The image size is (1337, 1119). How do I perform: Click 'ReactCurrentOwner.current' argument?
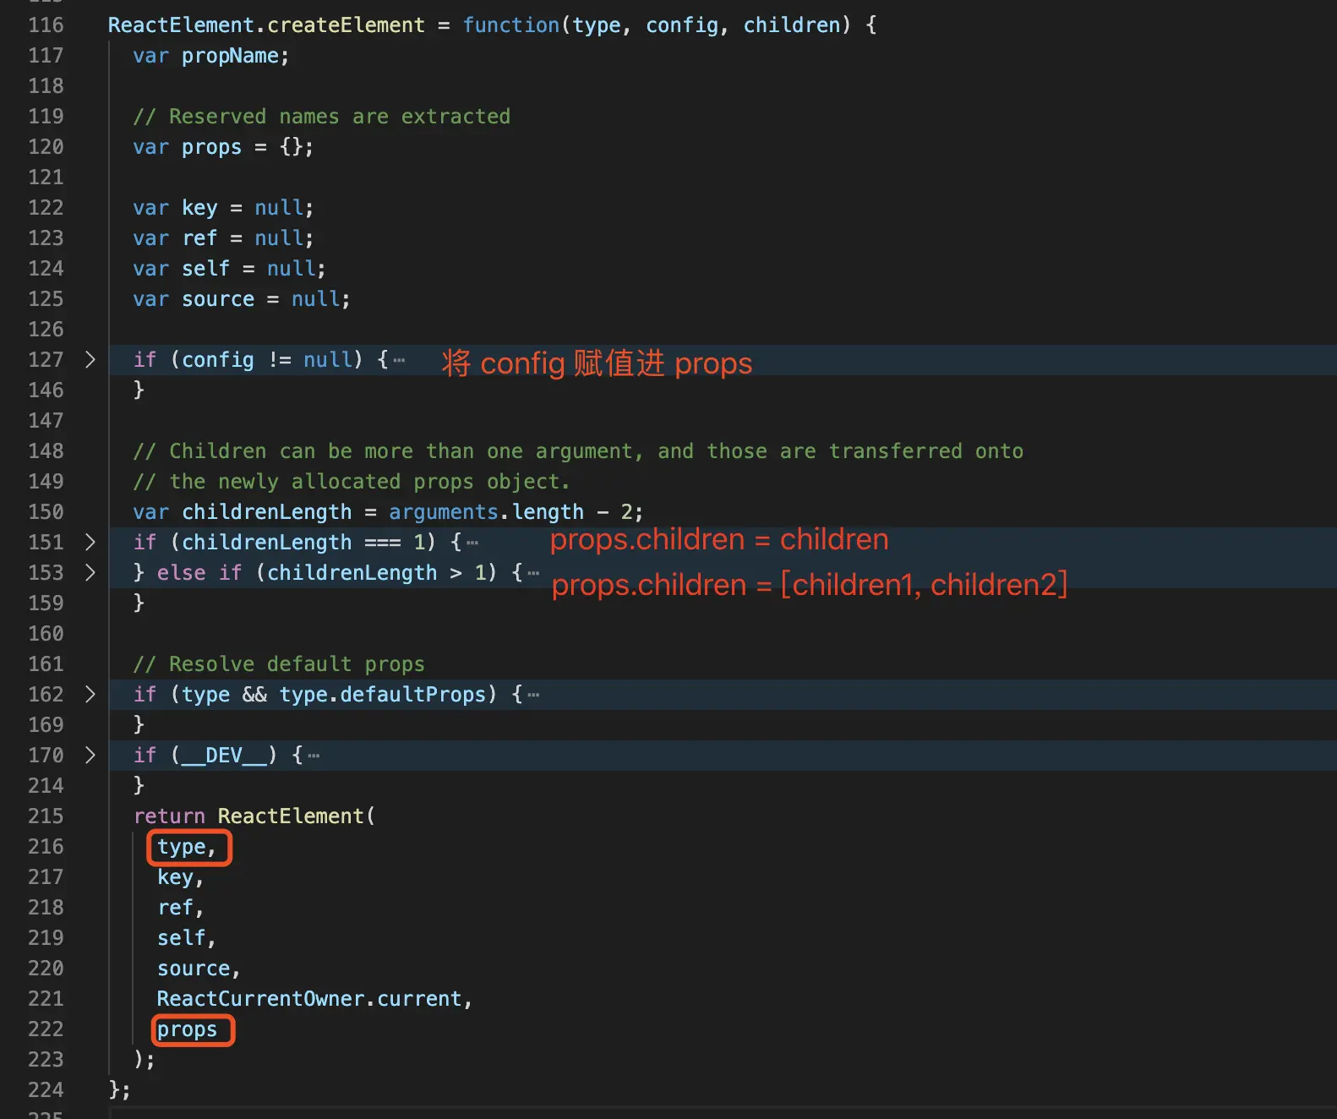(309, 999)
